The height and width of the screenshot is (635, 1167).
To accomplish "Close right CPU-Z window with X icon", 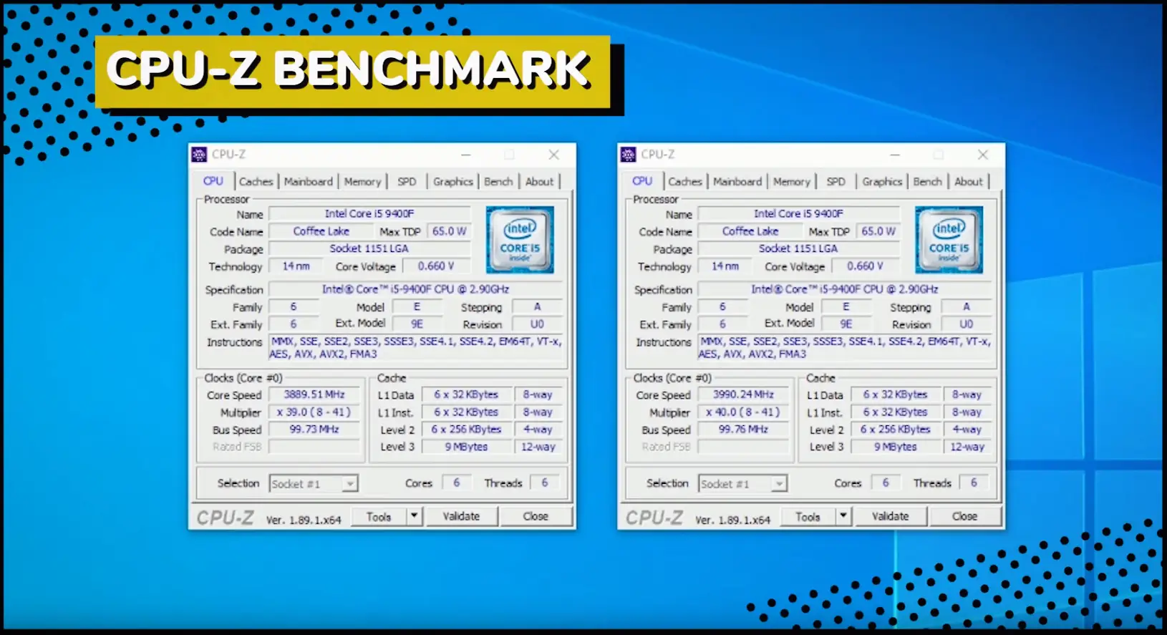I will 982,155.
